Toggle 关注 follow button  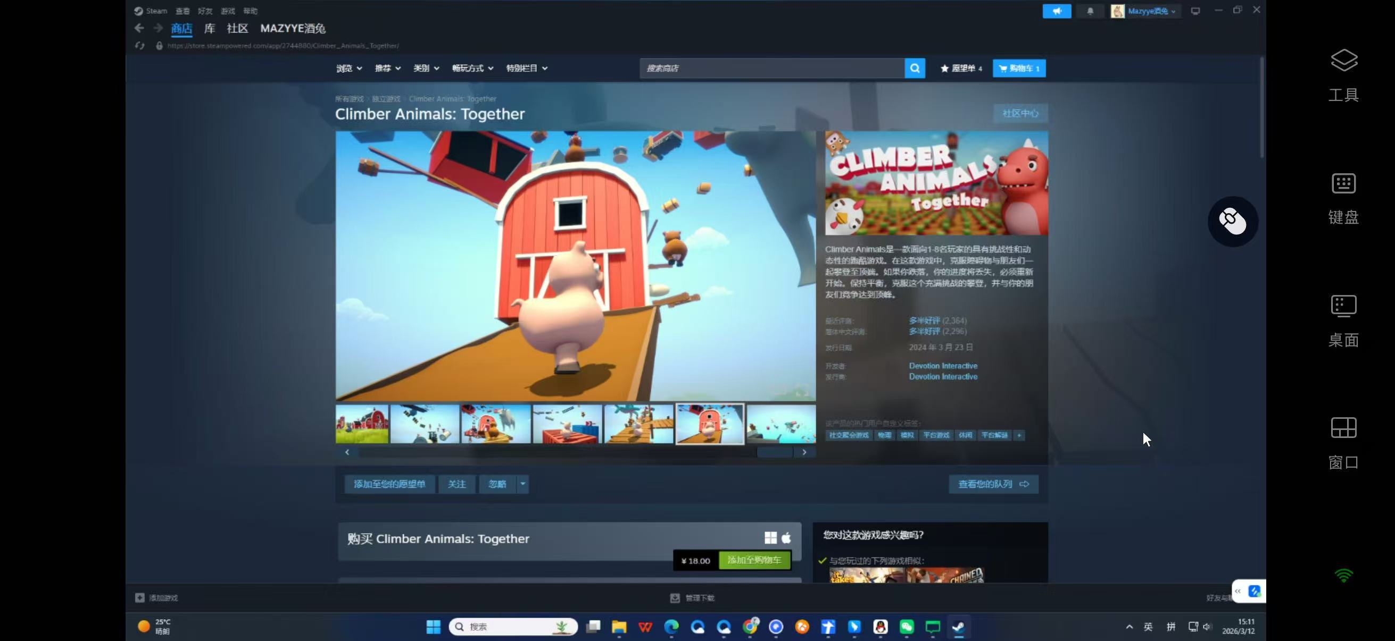pos(456,484)
